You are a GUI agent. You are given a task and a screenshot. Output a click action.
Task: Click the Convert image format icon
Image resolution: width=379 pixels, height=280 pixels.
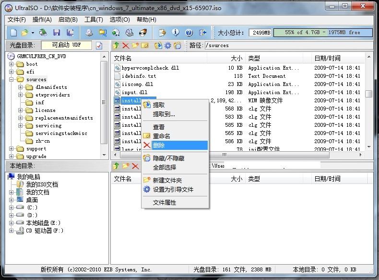pyautogui.click(x=116, y=33)
